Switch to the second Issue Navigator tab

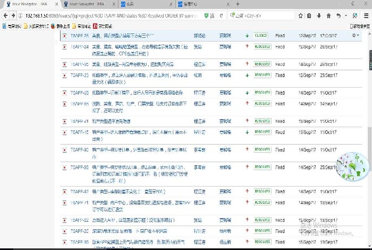(x=85, y=4)
